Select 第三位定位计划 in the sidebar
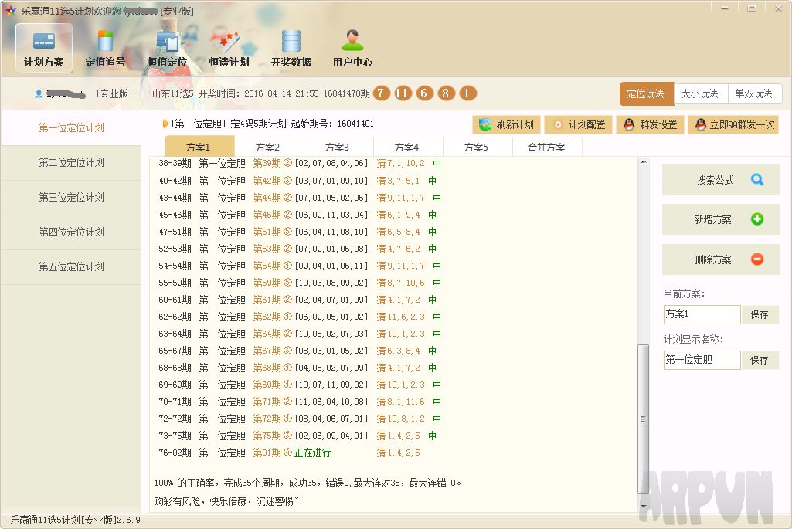 coord(71,198)
